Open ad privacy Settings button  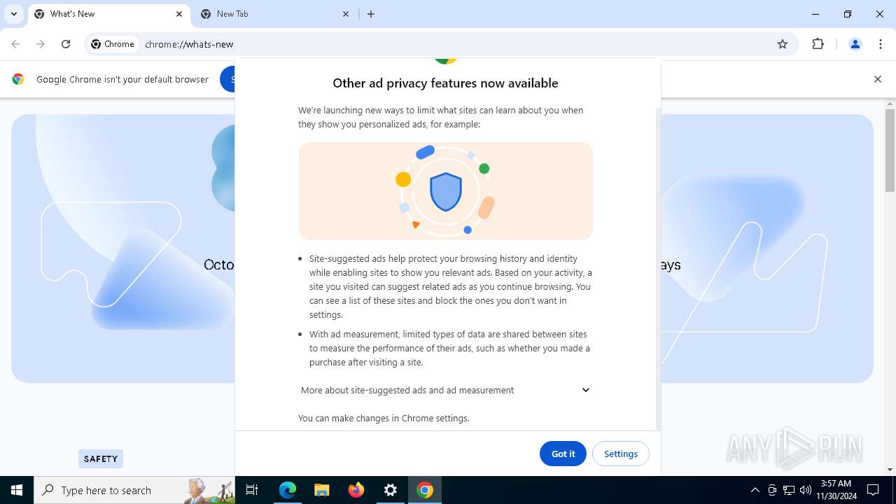coord(621,454)
